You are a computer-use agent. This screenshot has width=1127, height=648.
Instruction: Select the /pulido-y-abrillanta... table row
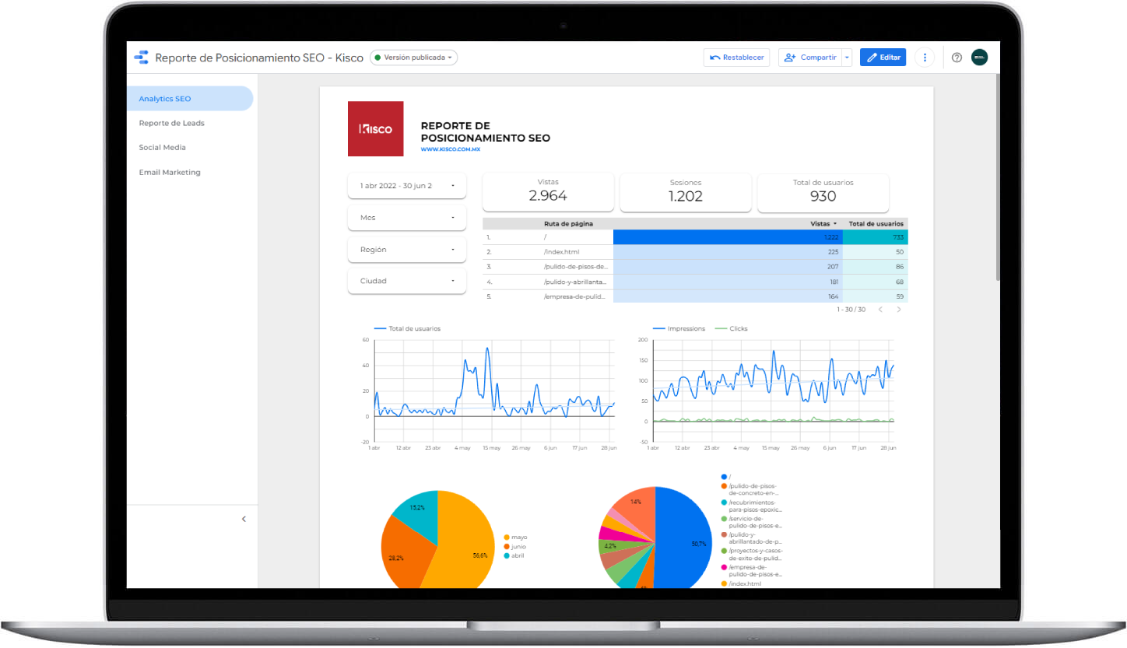coord(695,282)
